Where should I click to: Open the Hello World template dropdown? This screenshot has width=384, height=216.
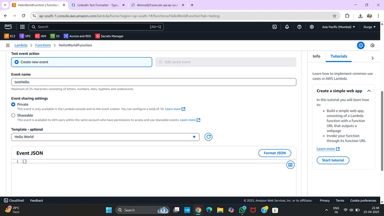105,137
